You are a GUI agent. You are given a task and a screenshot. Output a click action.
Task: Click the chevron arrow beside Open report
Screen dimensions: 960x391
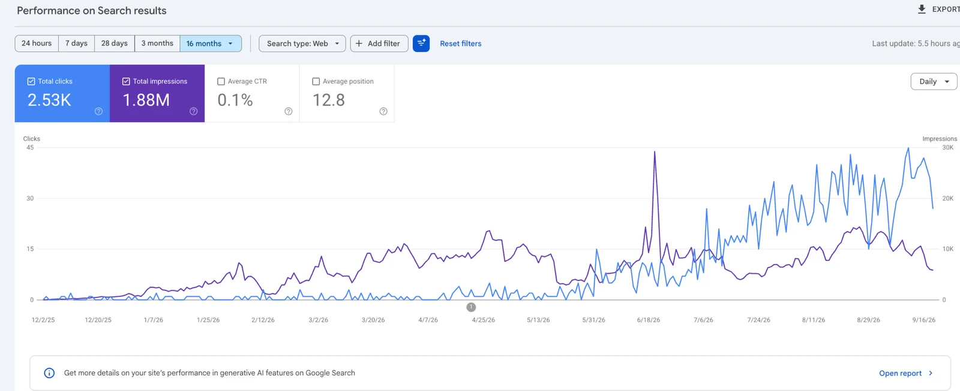pyautogui.click(x=931, y=373)
